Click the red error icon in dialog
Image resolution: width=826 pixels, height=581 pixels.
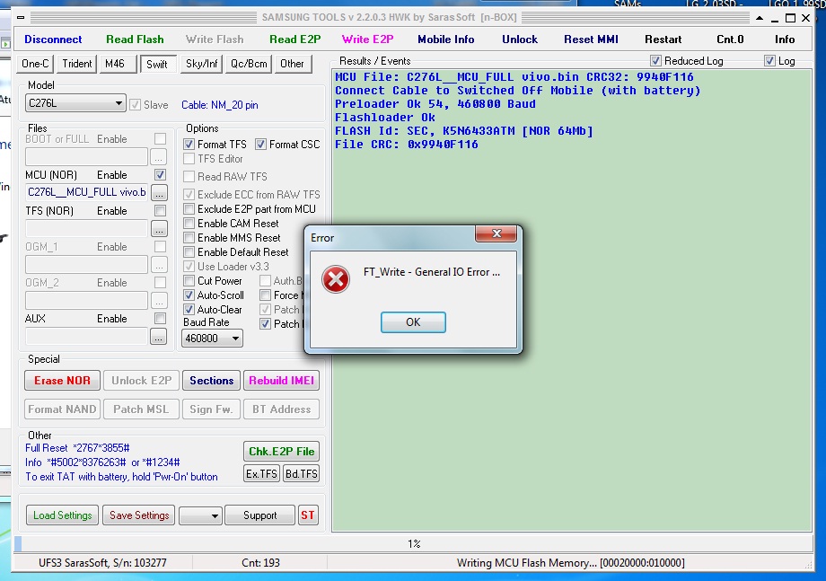pos(336,278)
